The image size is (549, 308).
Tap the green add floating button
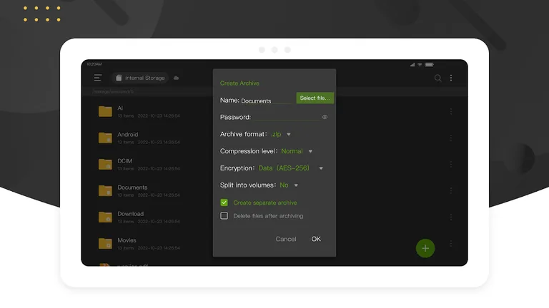(425, 248)
